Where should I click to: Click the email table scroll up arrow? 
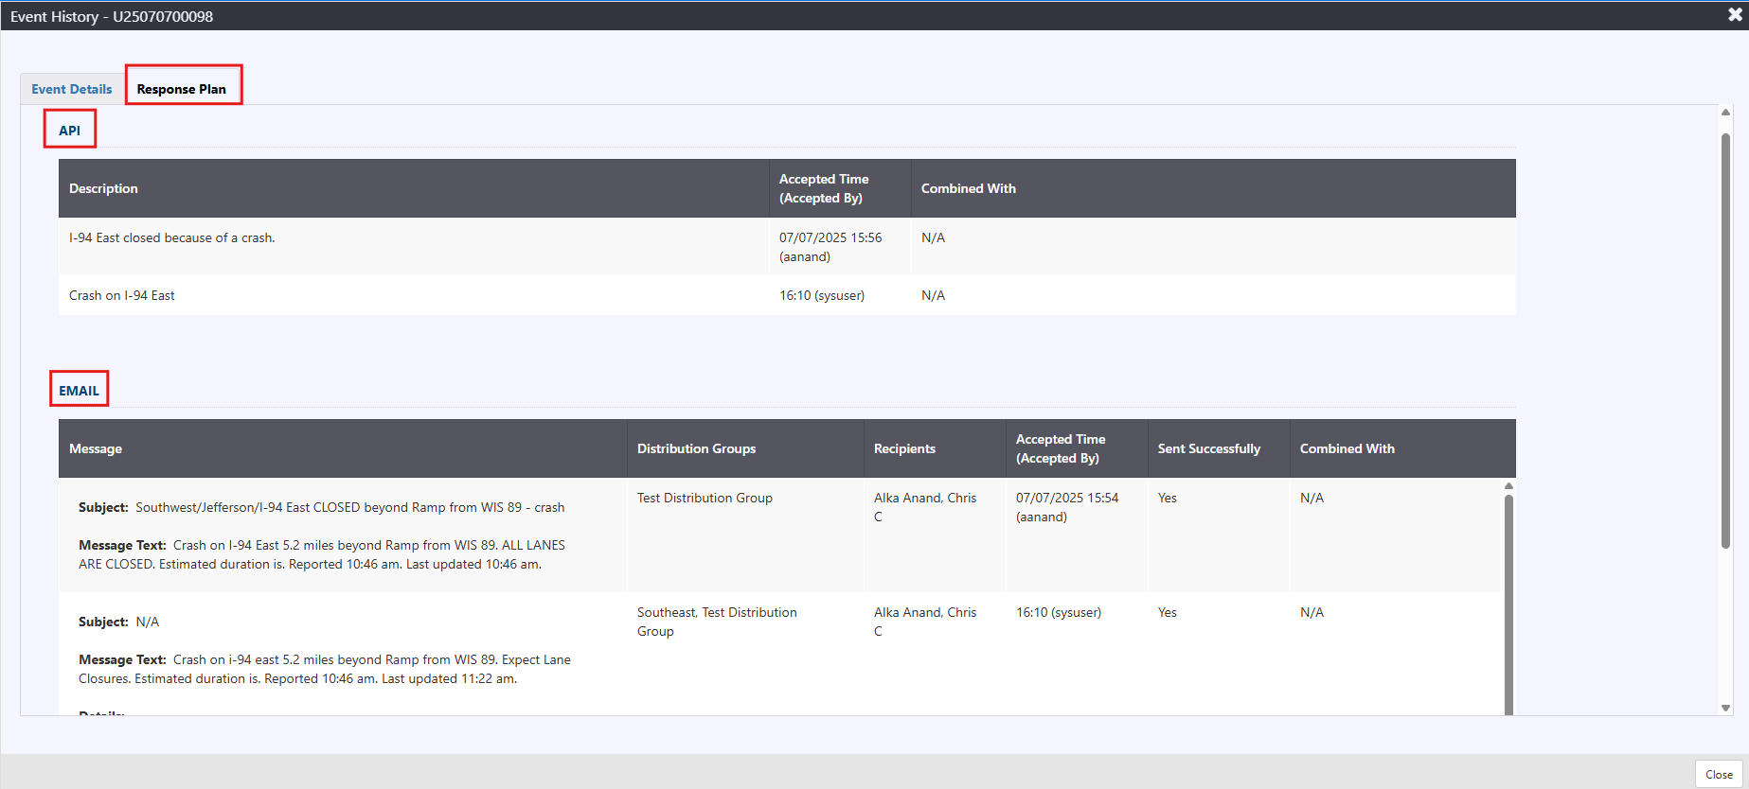[x=1508, y=486]
